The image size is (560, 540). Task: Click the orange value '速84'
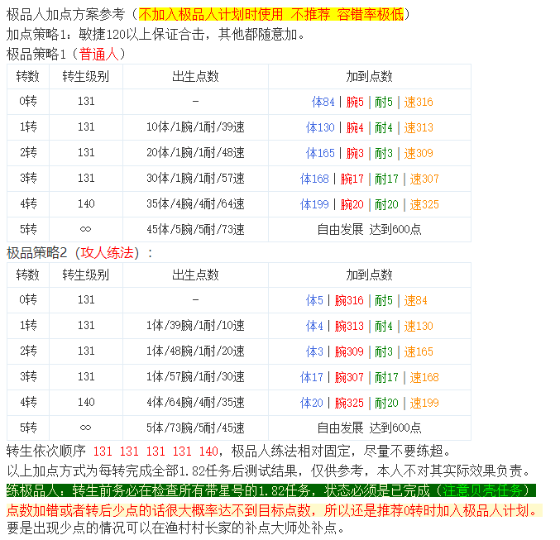[415, 300]
